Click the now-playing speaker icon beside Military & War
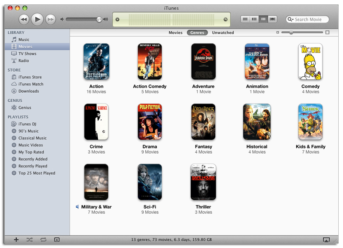The image size is (343, 248). click(77, 207)
